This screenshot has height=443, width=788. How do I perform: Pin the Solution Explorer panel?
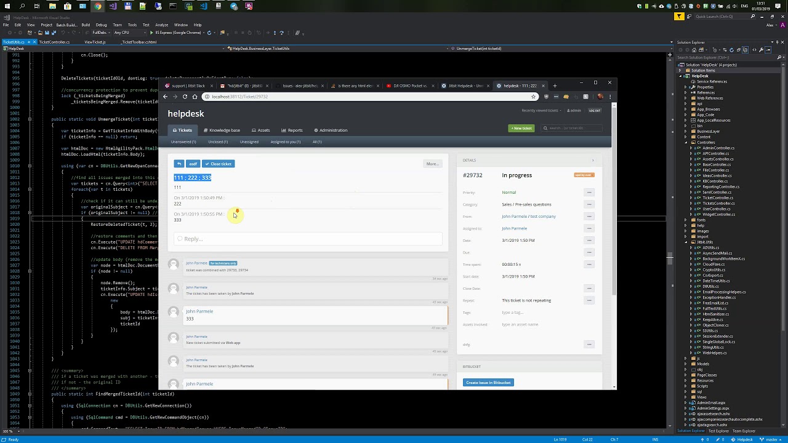point(777,42)
